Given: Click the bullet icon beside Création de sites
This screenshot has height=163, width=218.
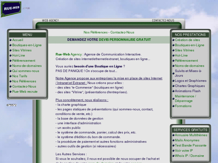Looking at the screenshot, I should 173,40.
